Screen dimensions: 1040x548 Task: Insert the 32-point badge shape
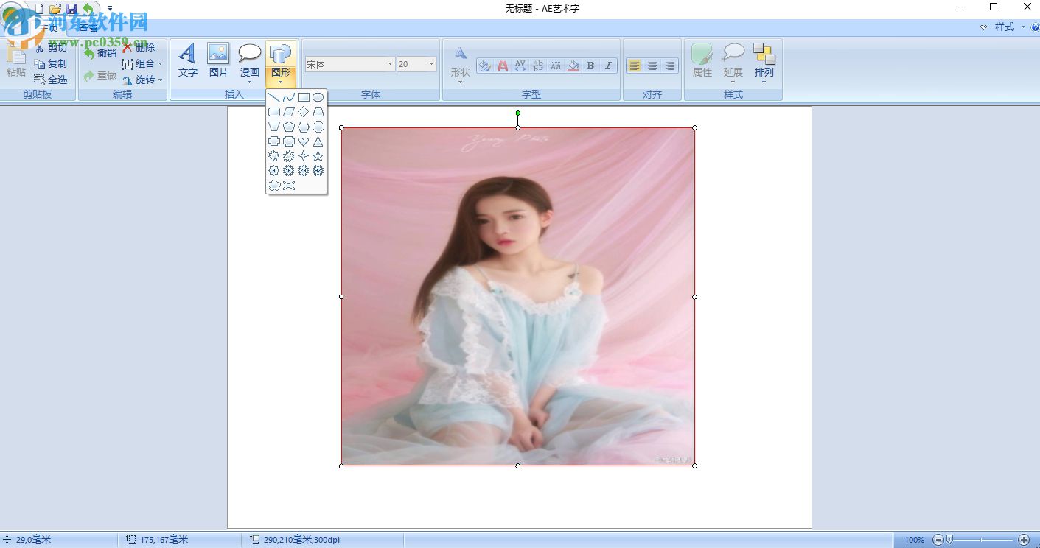click(x=318, y=171)
